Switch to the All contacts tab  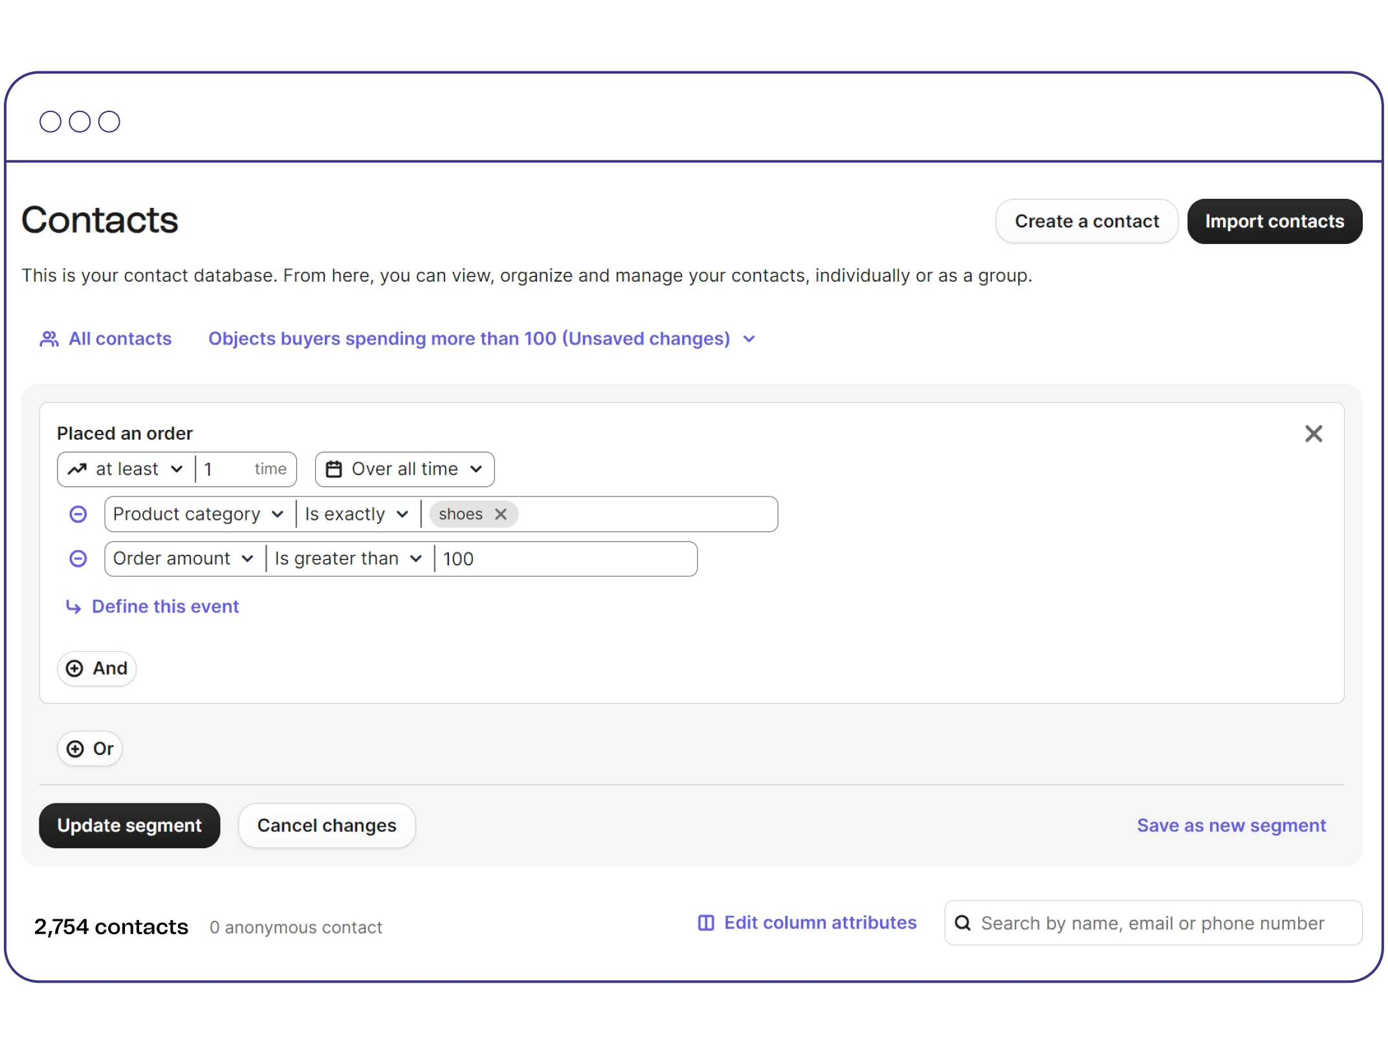click(120, 339)
